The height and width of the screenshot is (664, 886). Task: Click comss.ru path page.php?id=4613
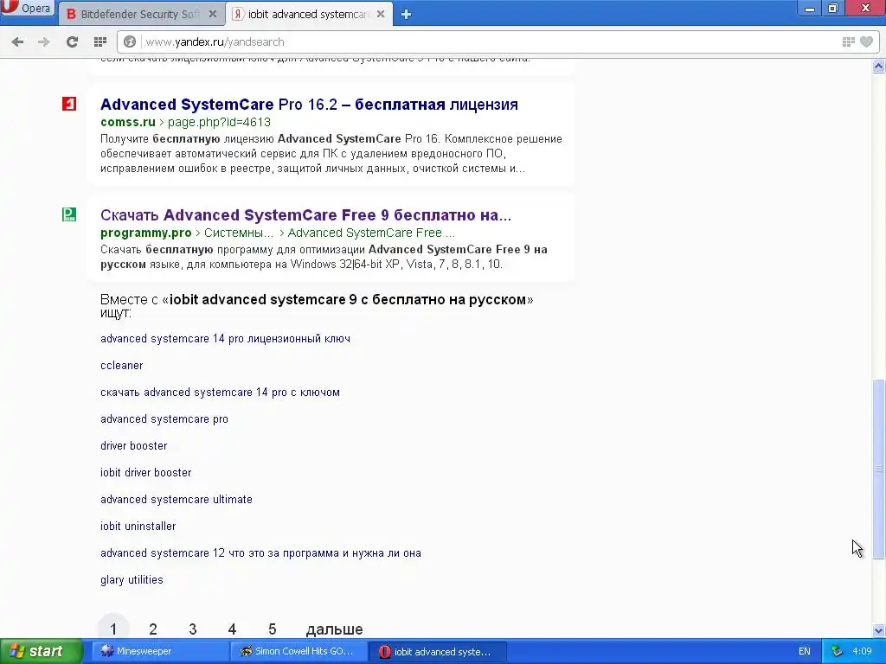click(x=219, y=122)
